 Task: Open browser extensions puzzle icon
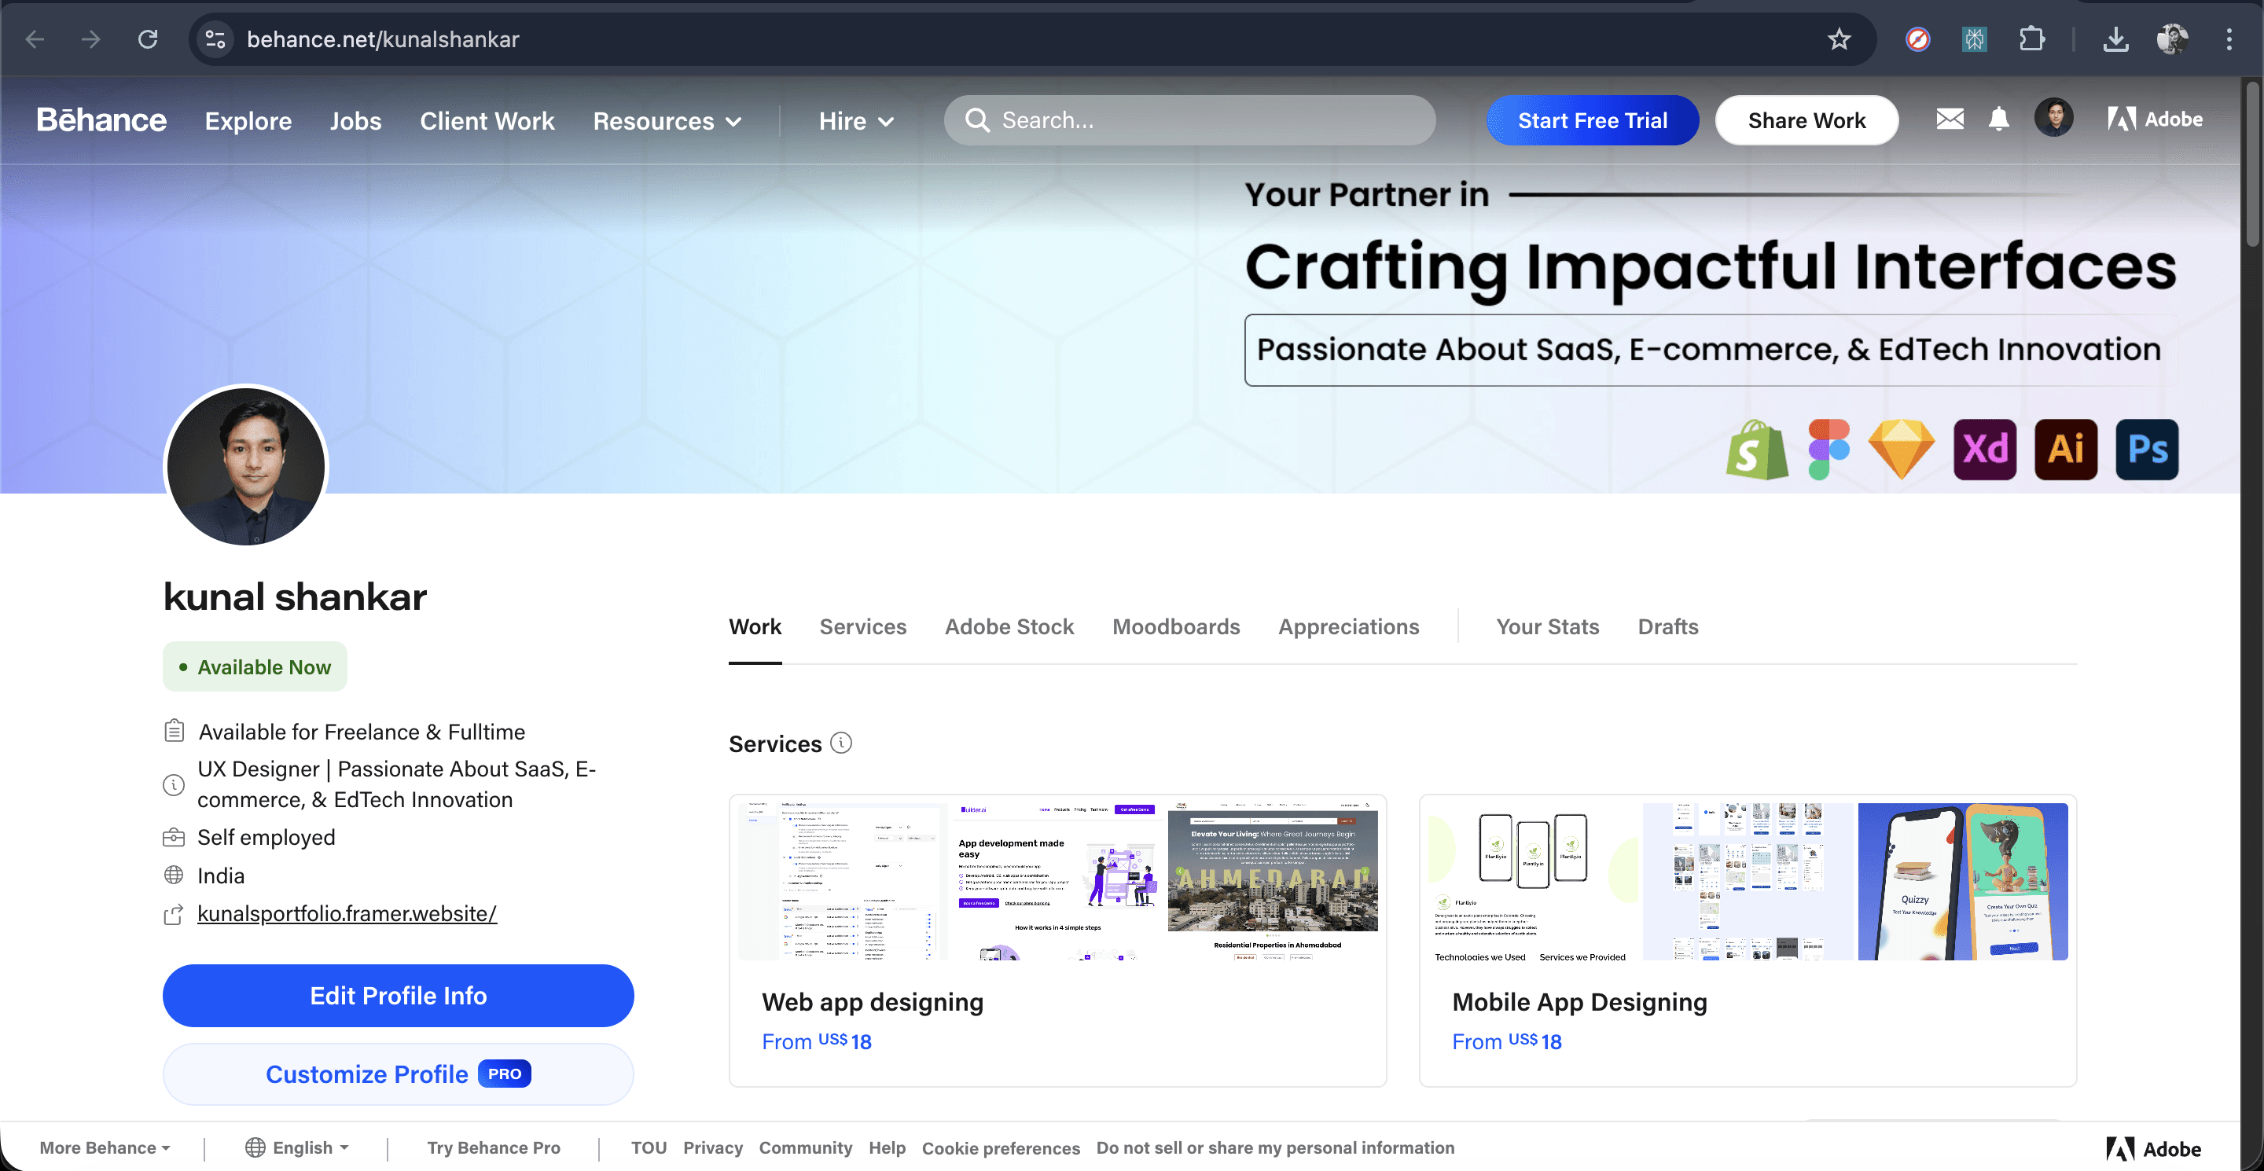[x=2031, y=39]
